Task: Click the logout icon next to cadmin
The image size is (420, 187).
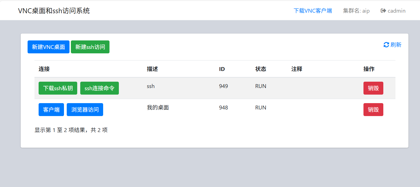Action: click(383, 11)
